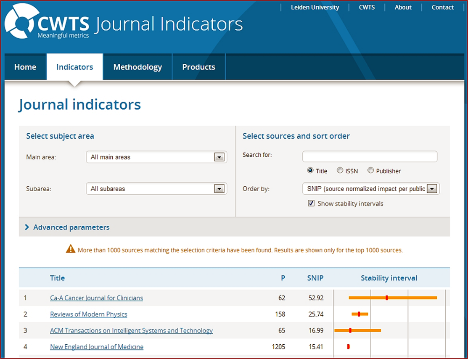Click SNIP value 25.74

tap(316, 314)
